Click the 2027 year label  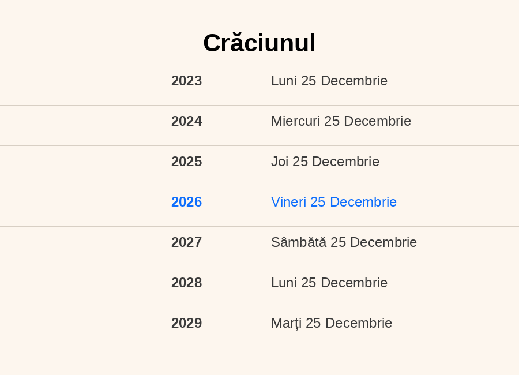coord(186,242)
